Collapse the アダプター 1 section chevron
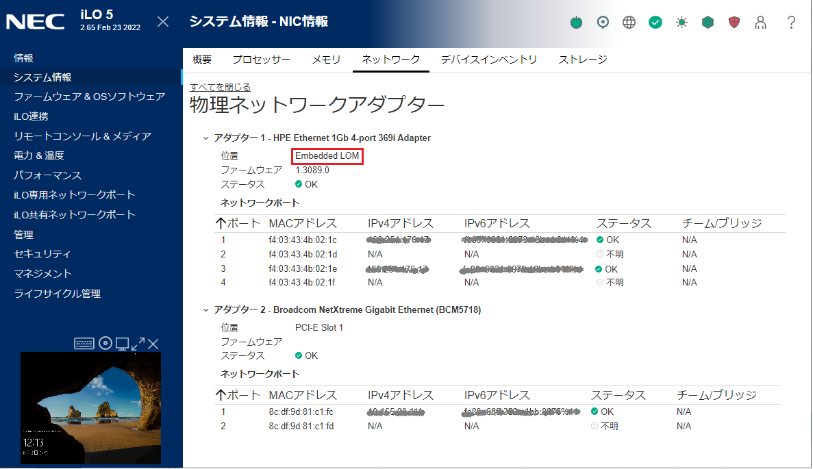The height and width of the screenshot is (469, 813). [x=205, y=138]
